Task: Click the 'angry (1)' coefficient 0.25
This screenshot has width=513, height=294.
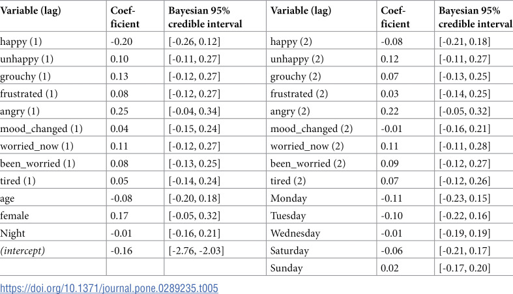Action: 119,111
